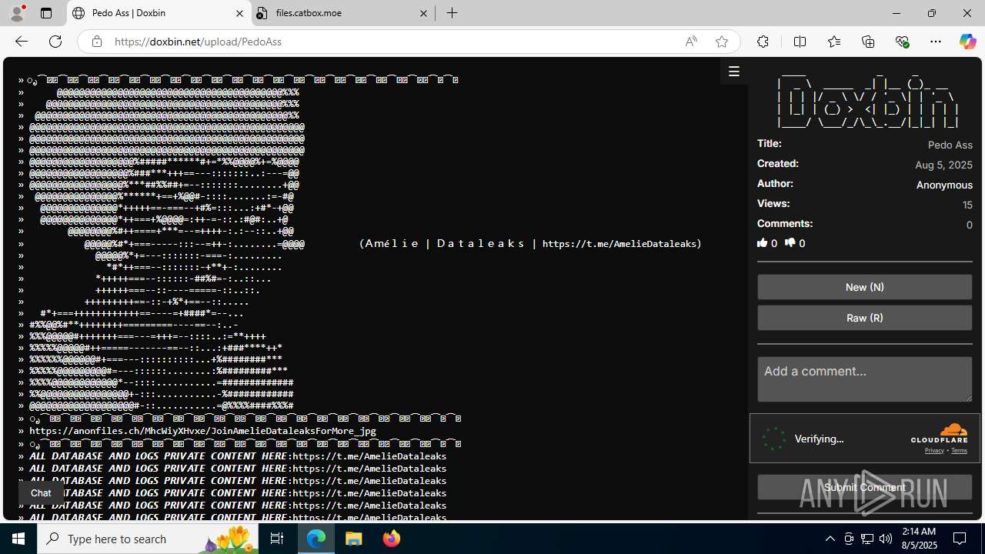Viewport: 985px width, 554px height.
Task: Open the volume tray icon
Action: [x=886, y=539]
